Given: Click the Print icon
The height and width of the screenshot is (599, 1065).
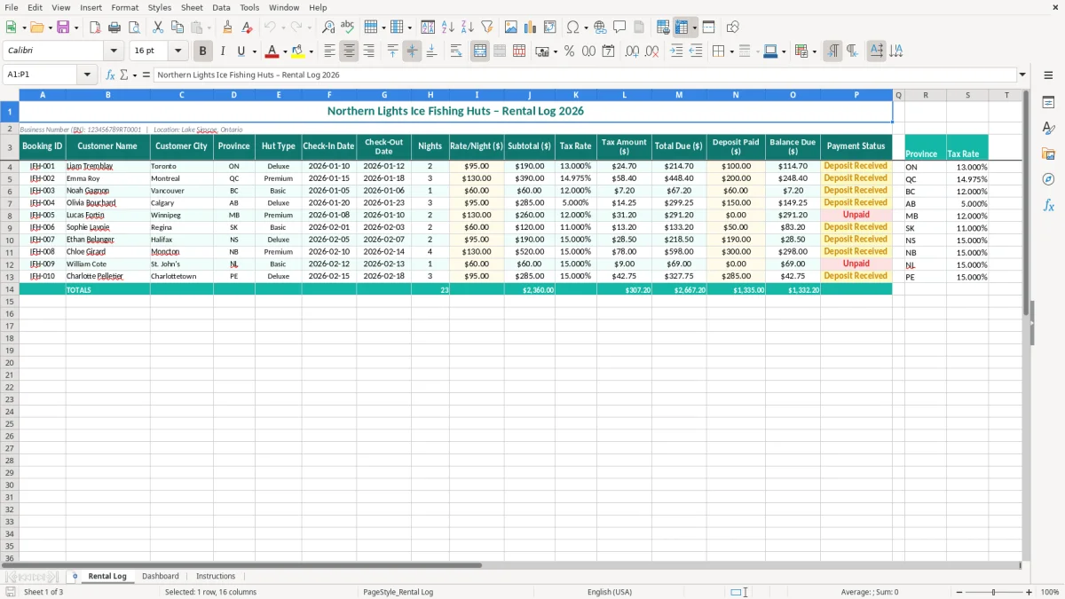Looking at the screenshot, I should pos(114,28).
